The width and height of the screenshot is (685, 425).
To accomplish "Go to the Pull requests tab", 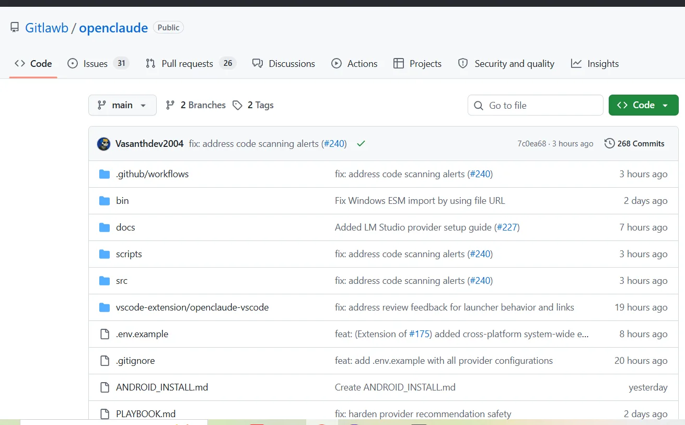I will [191, 64].
